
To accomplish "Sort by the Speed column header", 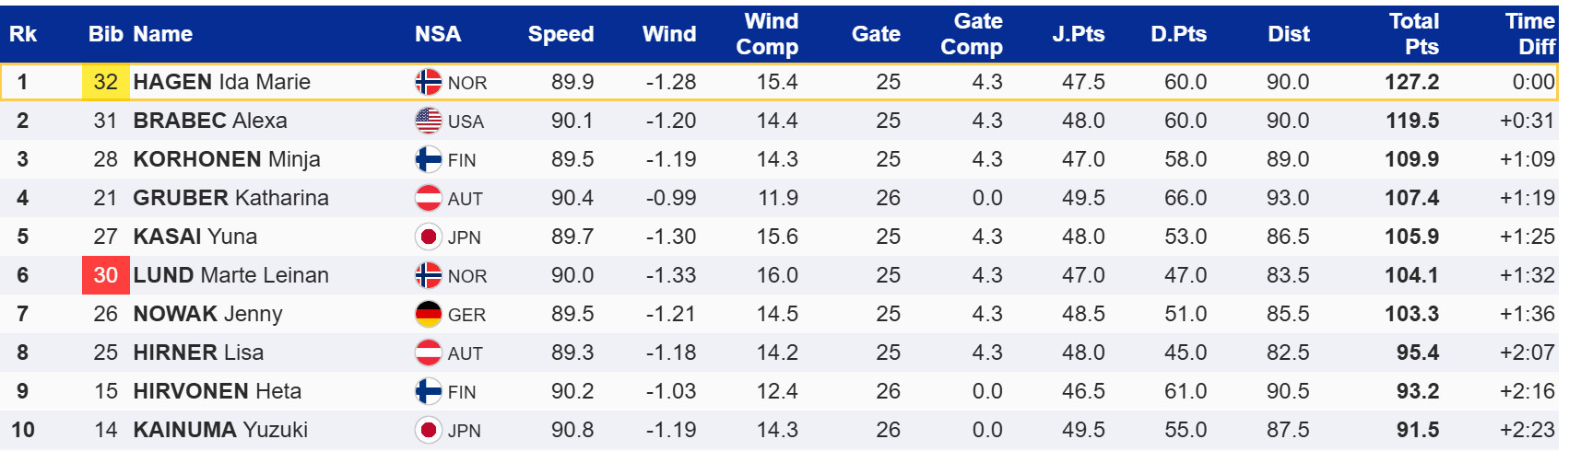I will click(x=560, y=34).
